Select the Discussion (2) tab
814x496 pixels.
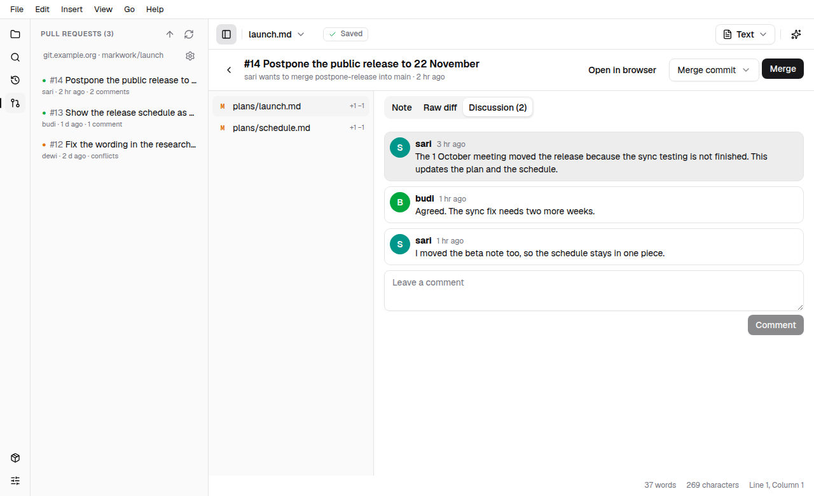(x=498, y=107)
